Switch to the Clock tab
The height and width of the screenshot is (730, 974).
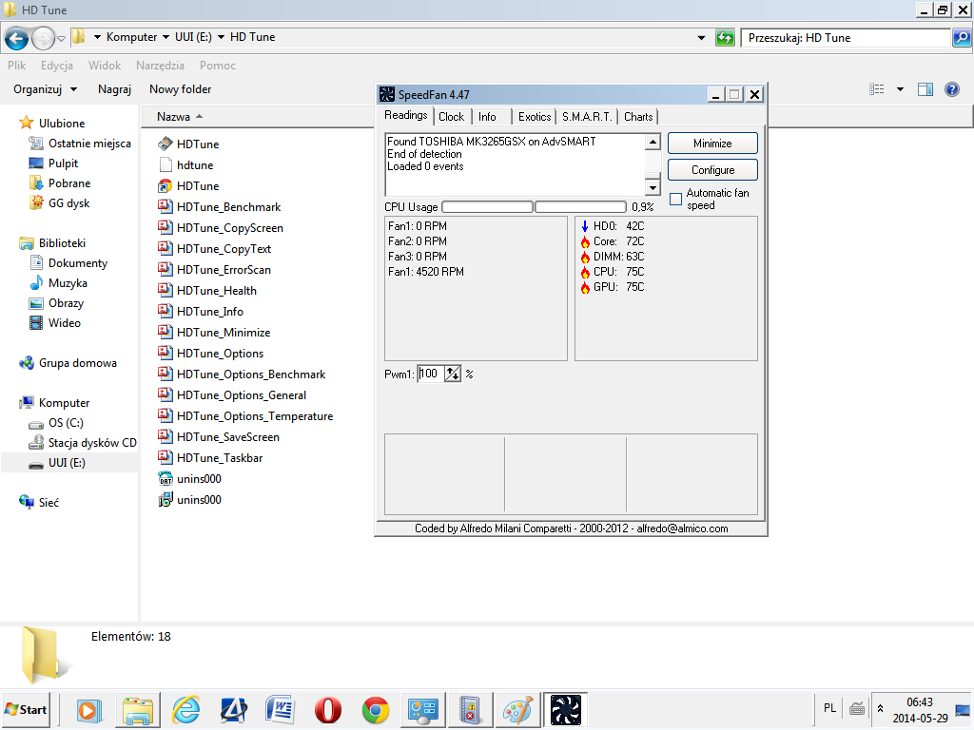click(x=451, y=117)
